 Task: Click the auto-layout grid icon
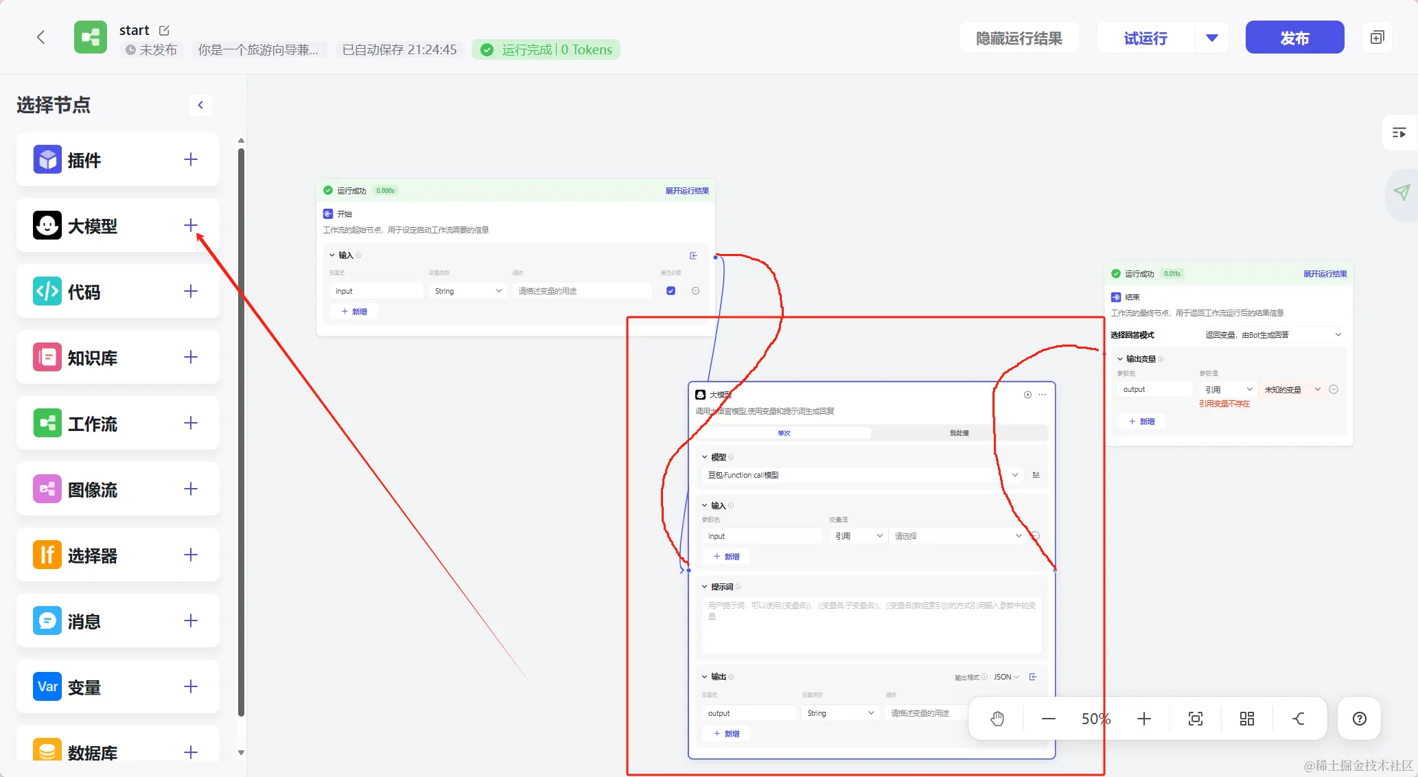click(x=1247, y=719)
